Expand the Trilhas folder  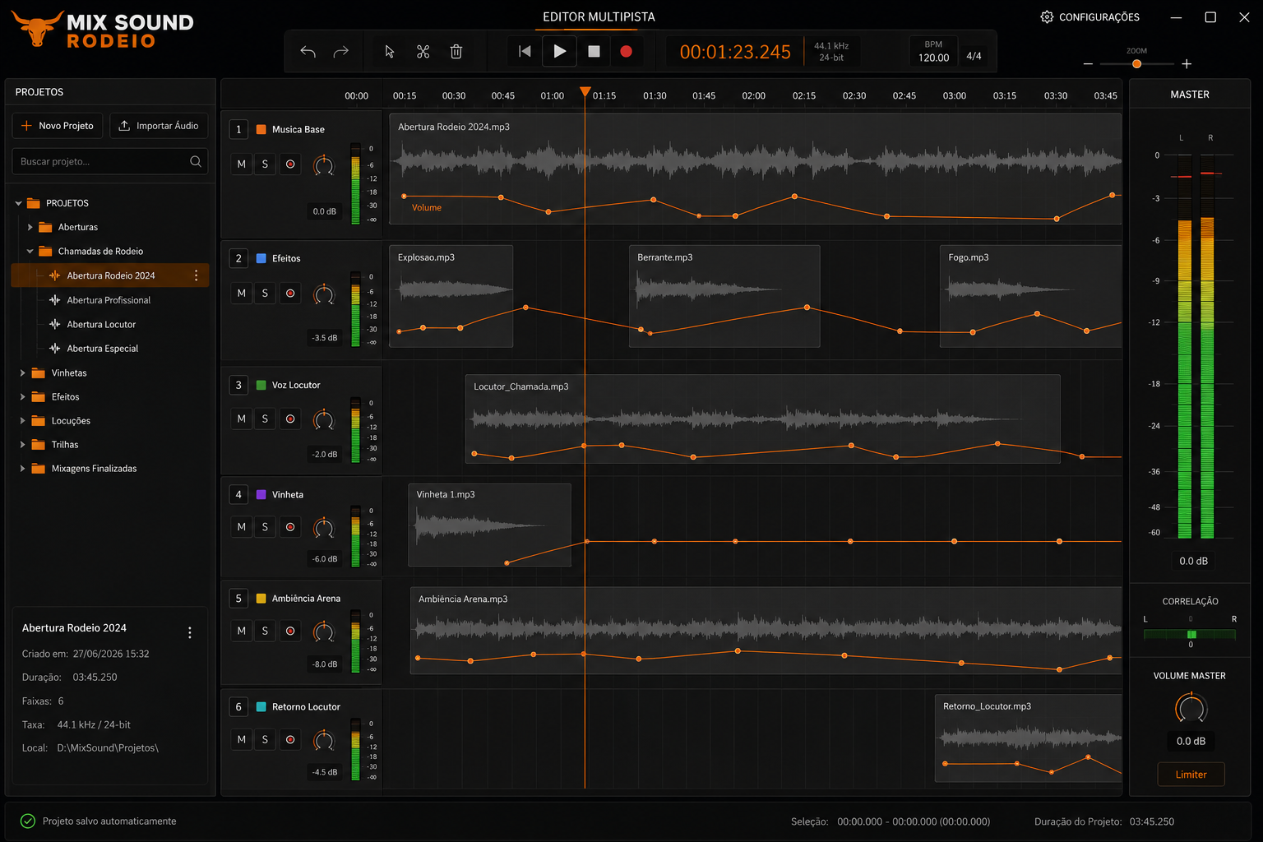(22, 445)
